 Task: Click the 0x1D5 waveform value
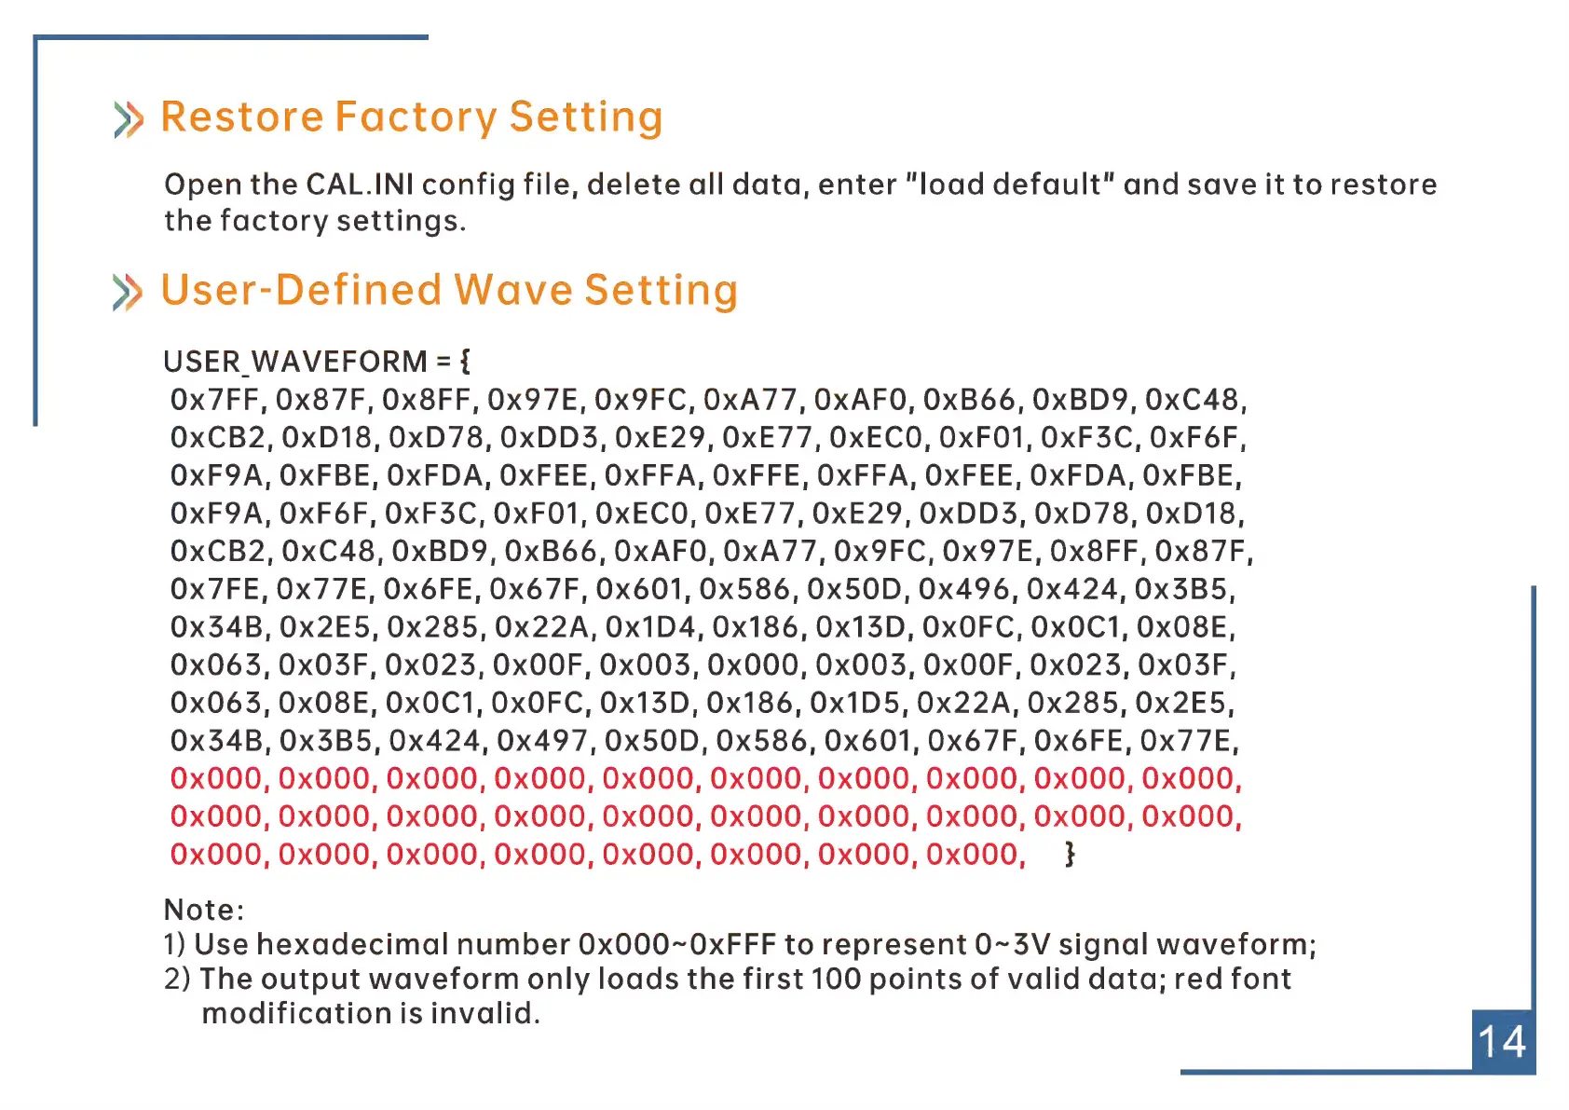click(x=858, y=703)
